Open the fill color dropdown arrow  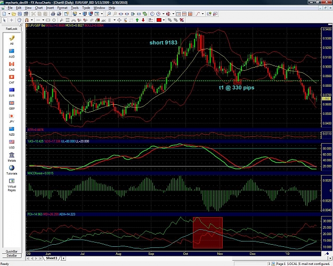click(164, 20)
